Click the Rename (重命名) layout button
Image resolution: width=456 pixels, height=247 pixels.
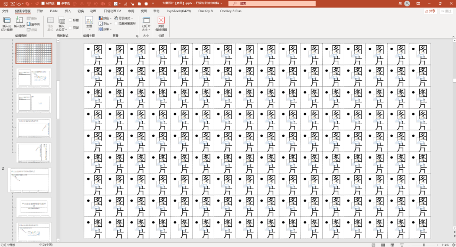point(33,24)
